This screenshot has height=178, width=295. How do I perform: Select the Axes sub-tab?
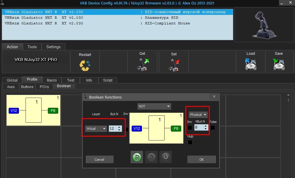pyautogui.click(x=11, y=87)
